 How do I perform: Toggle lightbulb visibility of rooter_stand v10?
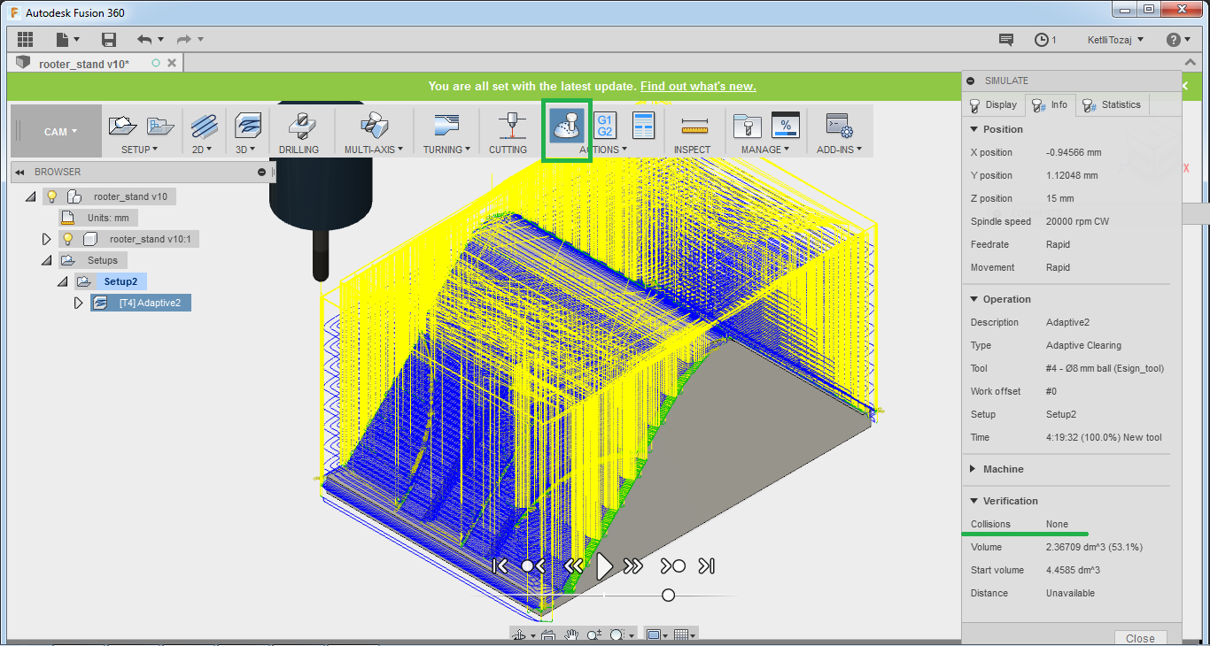(52, 196)
